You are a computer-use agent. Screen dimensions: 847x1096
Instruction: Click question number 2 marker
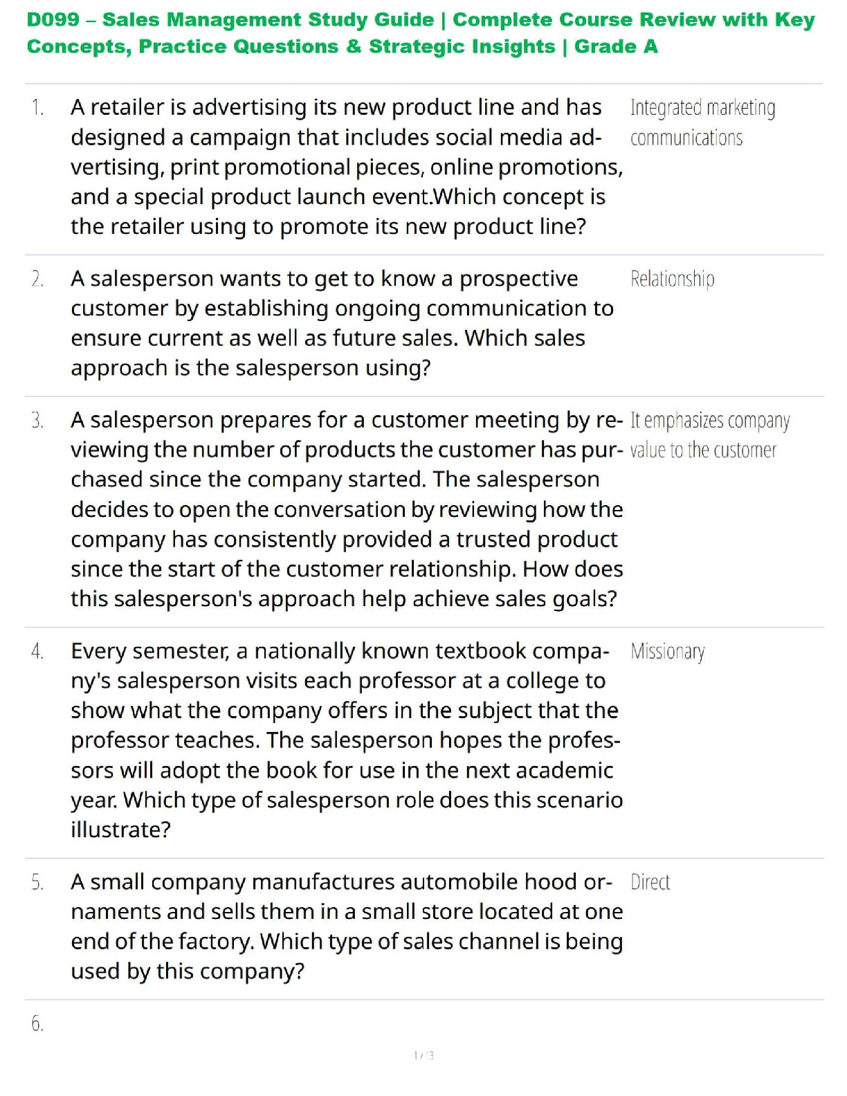(x=37, y=279)
